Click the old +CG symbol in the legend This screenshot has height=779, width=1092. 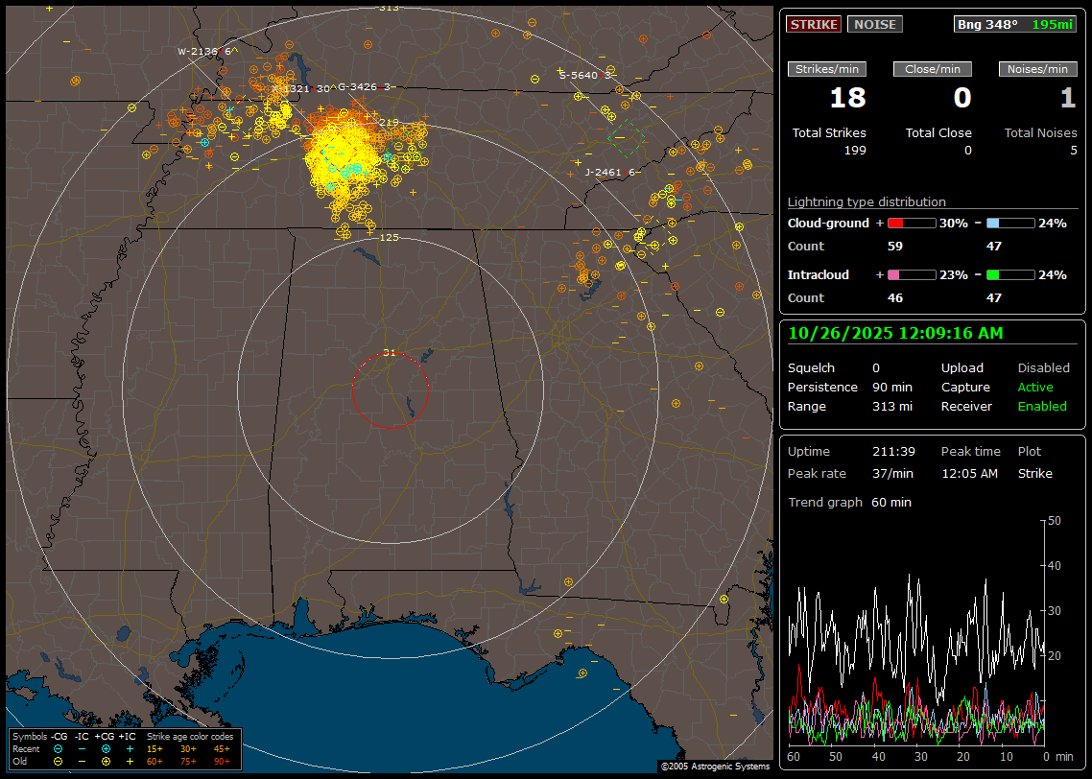[x=106, y=761]
